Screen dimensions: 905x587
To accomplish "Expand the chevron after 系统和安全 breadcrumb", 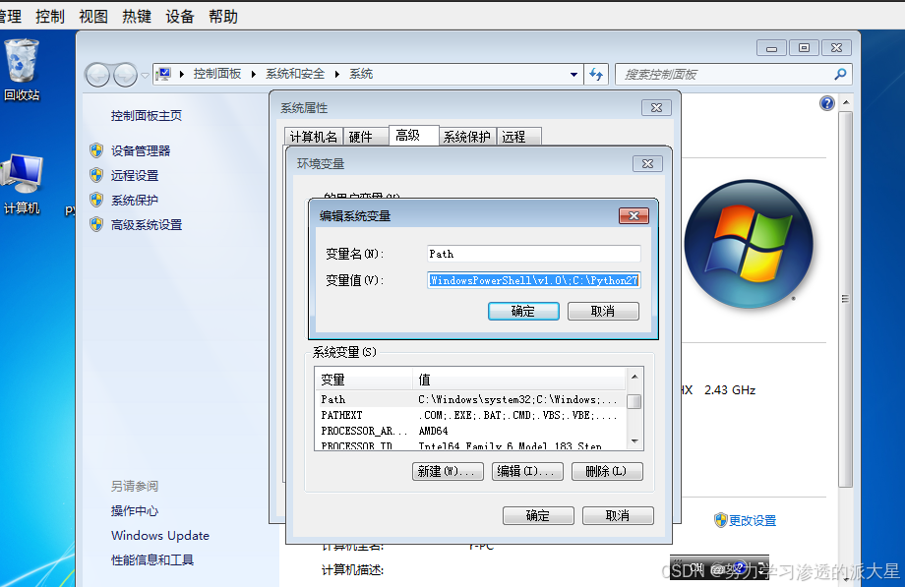I will tap(337, 74).
